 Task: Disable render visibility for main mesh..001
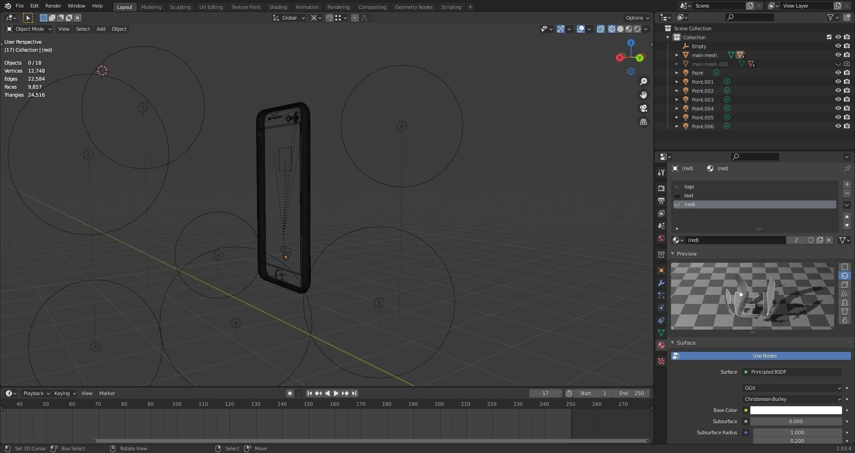coord(847,64)
